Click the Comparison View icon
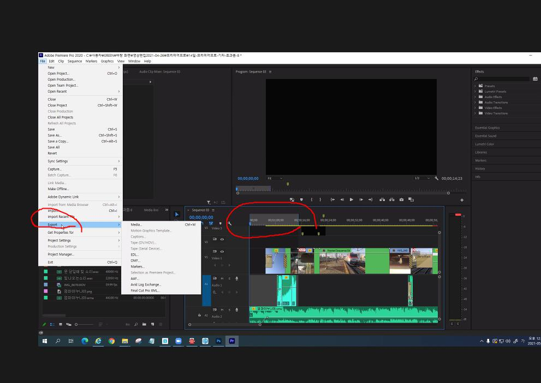541x383 pixels. pyautogui.click(x=411, y=199)
